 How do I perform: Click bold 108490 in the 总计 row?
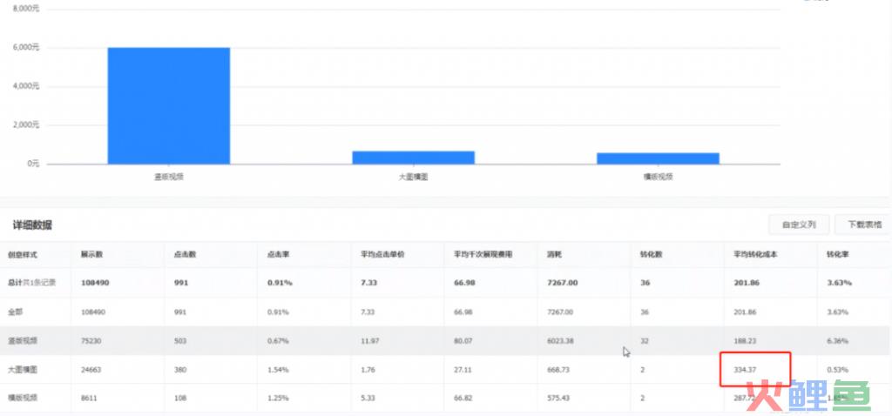coord(94,283)
